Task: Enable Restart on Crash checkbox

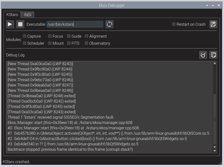Action: [174, 24]
